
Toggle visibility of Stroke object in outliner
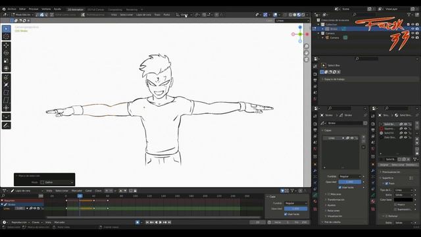point(412,29)
